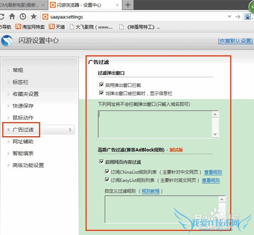The width and height of the screenshot is (254, 235).
Task: Expand triangle beside 快速保存
Action: pos(9,106)
